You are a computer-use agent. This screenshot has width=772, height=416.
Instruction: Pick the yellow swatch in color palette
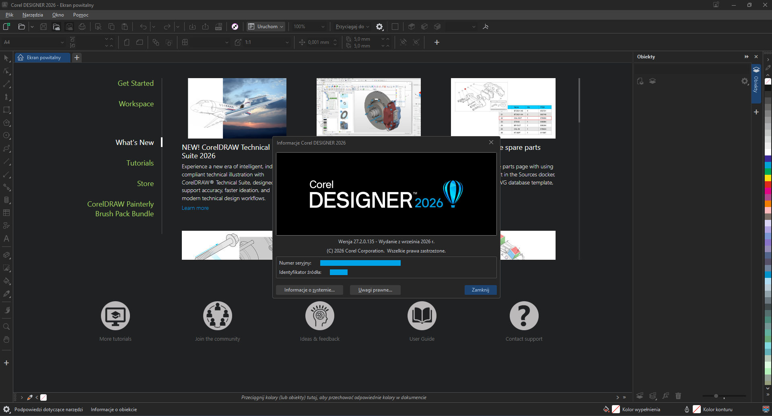click(768, 178)
